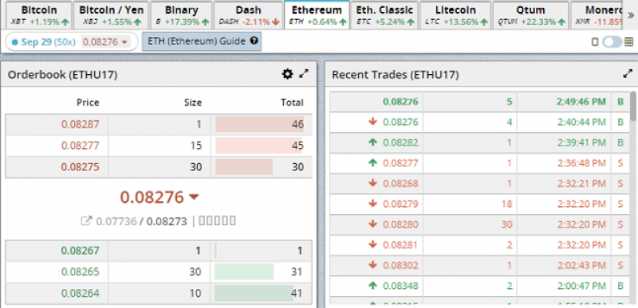Switch to the Litecoin tab

click(x=455, y=15)
